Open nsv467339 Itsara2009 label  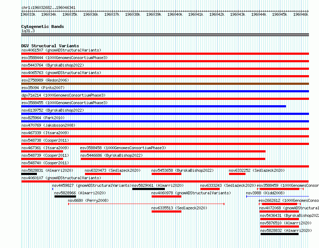click(x=45, y=133)
